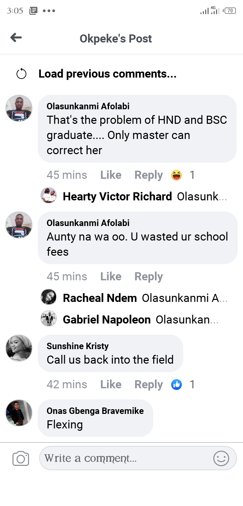Click the reload previous comments icon
This screenshot has width=243, height=506.
(21, 74)
